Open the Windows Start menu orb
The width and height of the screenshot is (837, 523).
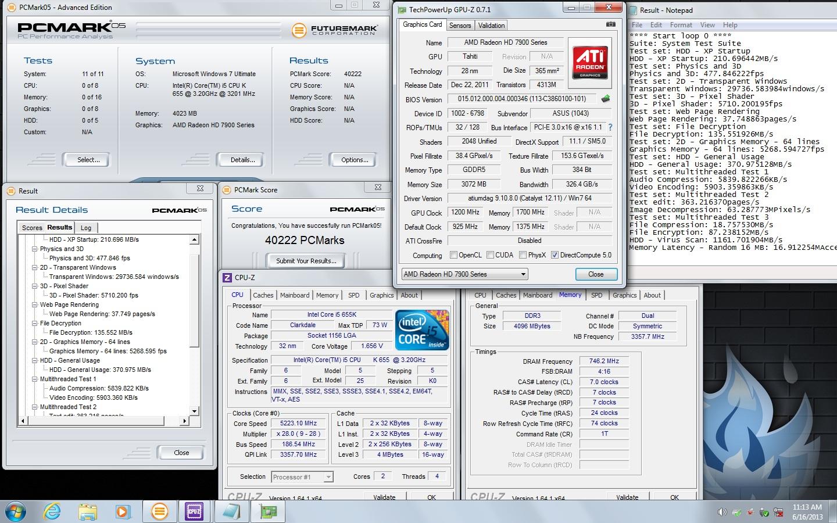click(x=15, y=511)
